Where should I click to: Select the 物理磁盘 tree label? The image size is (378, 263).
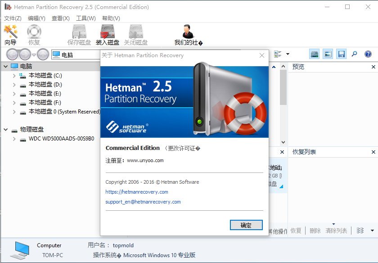[32, 130]
